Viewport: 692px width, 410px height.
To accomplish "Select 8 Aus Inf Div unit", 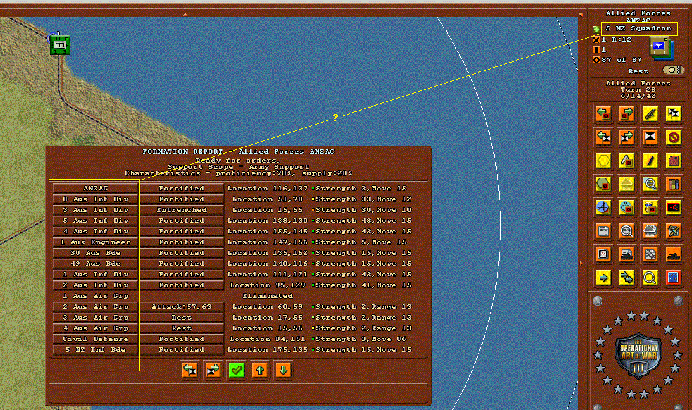I will 96,199.
